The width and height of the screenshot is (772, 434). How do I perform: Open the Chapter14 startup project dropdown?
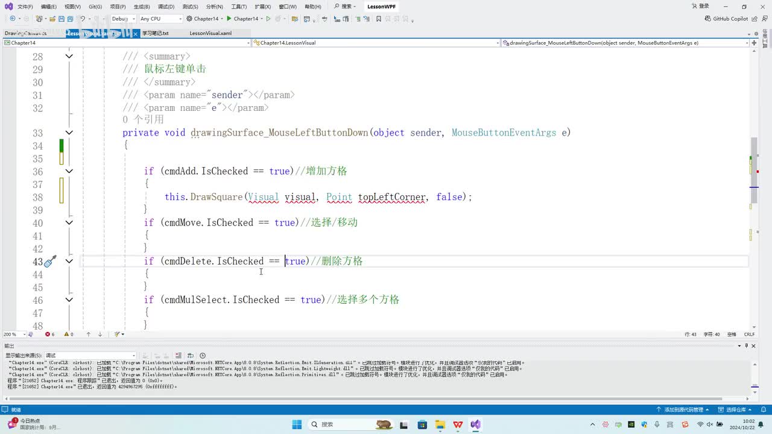(205, 19)
